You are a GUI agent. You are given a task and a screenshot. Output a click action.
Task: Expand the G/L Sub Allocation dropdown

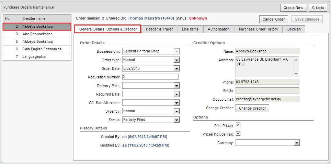177,103
